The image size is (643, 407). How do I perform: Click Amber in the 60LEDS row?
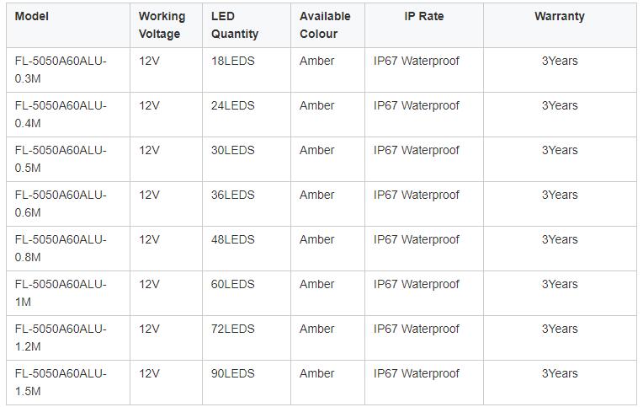[316, 284]
